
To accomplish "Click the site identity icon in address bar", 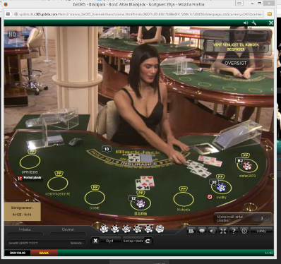I will coord(16,14).
